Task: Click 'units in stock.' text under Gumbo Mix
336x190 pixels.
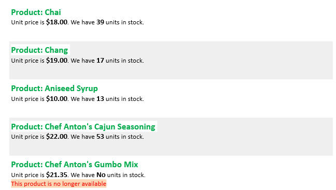Action: point(126,175)
